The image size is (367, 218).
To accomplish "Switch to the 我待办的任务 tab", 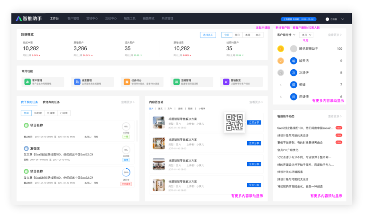I will coord(51,102).
